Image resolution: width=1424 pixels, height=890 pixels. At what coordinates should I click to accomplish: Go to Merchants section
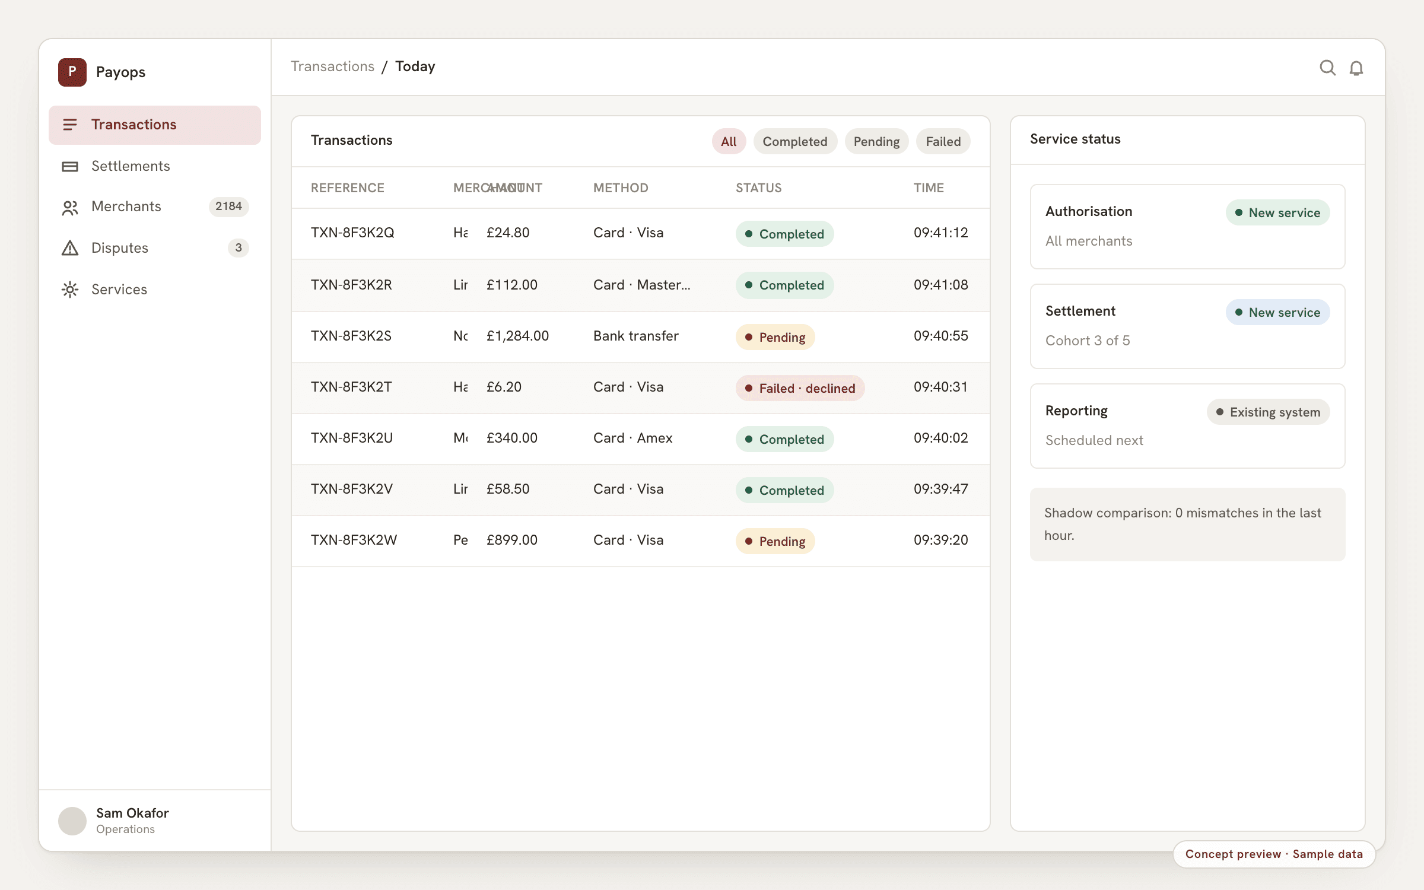(155, 206)
